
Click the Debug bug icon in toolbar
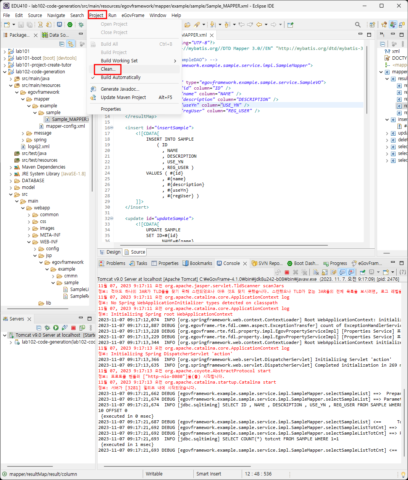[81, 25]
